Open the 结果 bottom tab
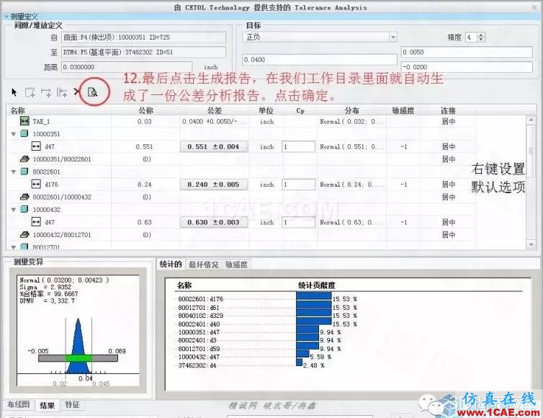Screen dimensions: 543x418 (47, 405)
